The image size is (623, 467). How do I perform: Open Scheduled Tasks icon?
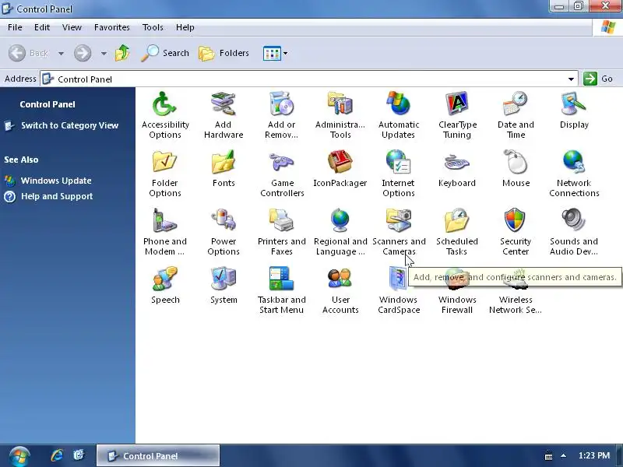click(457, 220)
